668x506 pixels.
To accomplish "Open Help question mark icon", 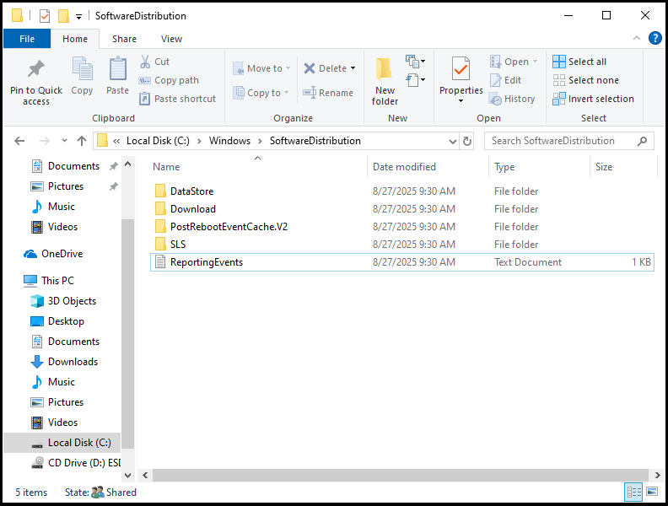I will coord(655,38).
